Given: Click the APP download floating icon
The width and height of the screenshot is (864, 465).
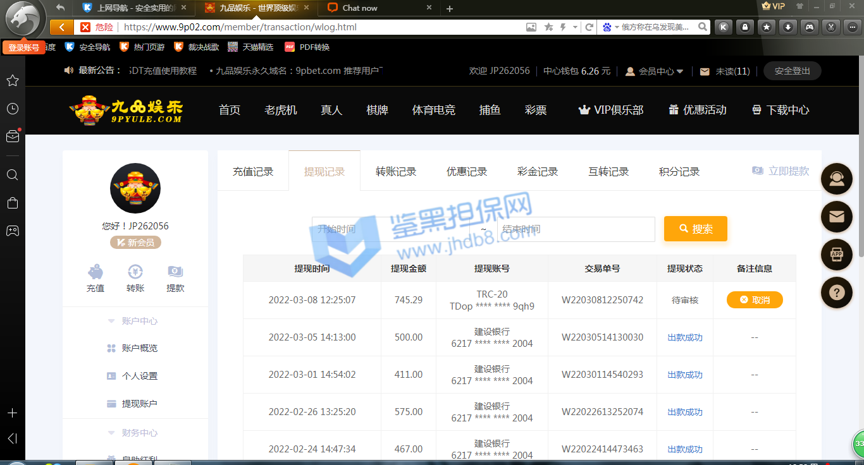Looking at the screenshot, I should [x=836, y=255].
